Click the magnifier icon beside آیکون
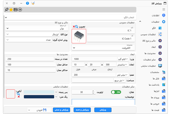Image resolution: width=171 pixels, height=114 pixels. [x=18, y=94]
